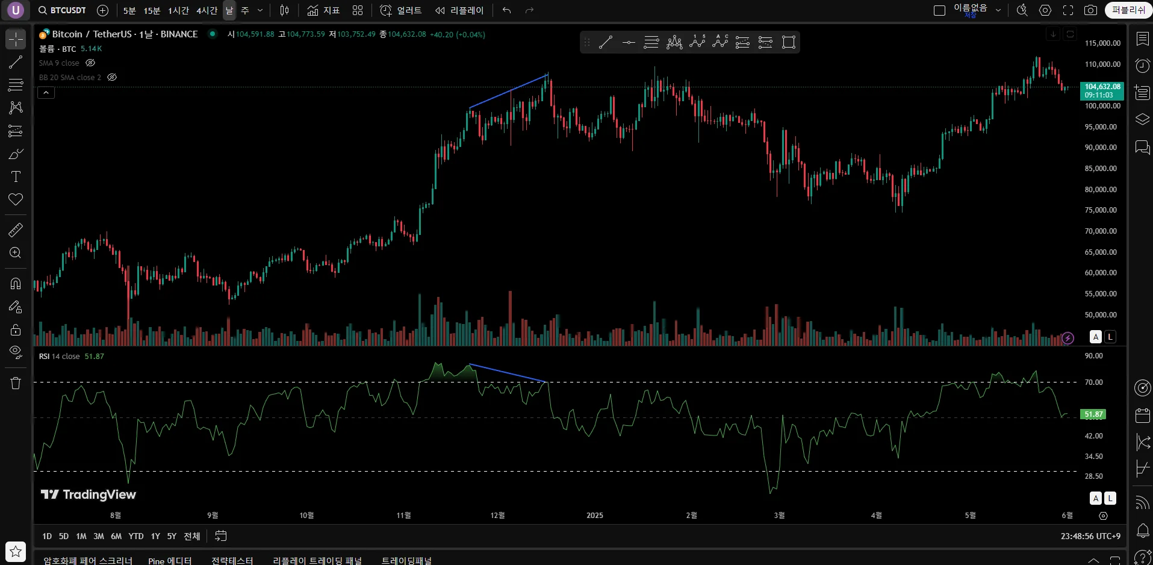Toggle log scale L on price chart
Screen dimensions: 1153x565
[x=1110, y=337]
